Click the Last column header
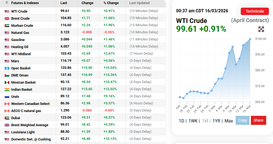273x144 pixels. [x=64, y=3]
